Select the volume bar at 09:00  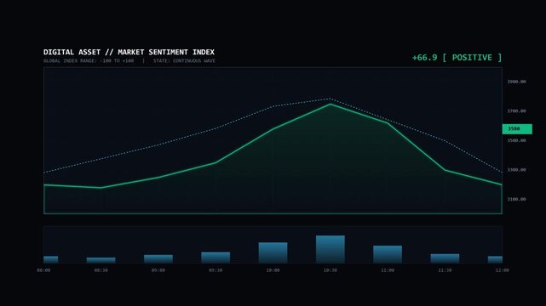(158, 259)
